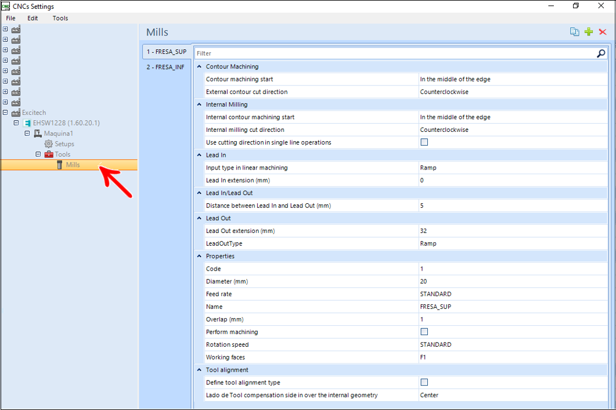Screen dimensions: 616x410
Task: Click the Maquina1 machine icon
Action: (38, 134)
